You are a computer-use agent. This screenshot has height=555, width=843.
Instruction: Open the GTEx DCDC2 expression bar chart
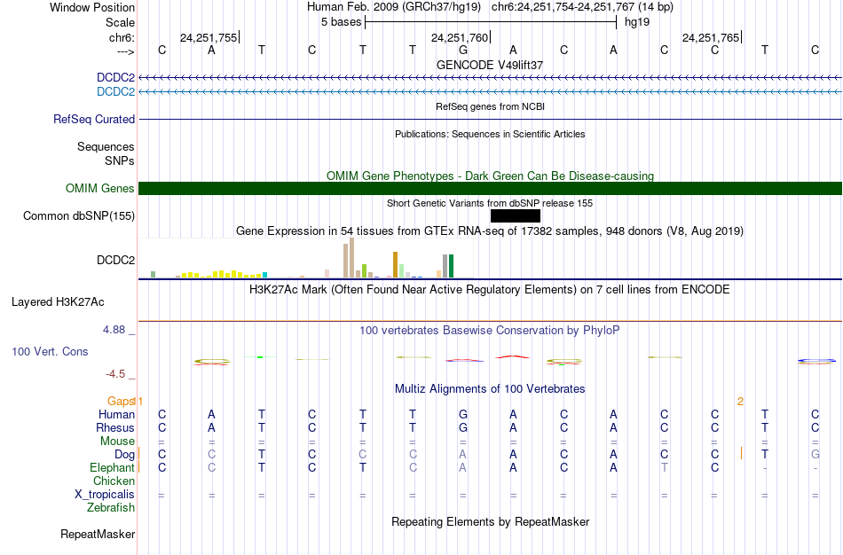[x=306, y=258]
